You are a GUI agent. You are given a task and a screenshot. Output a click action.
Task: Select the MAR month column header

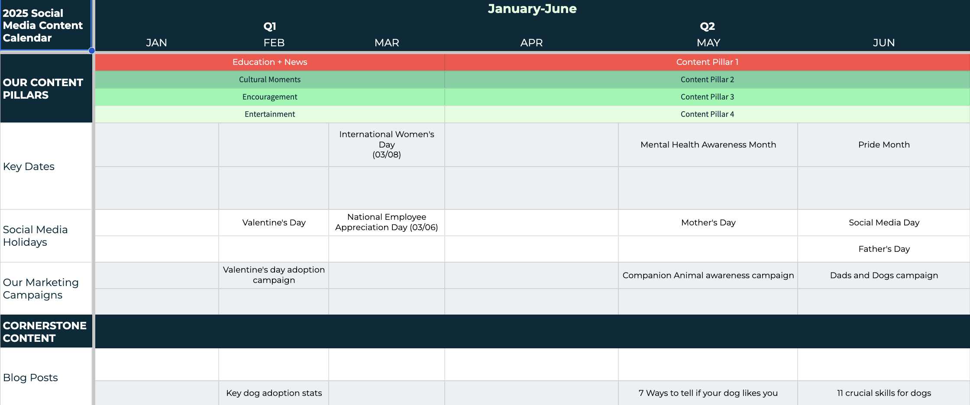tap(387, 43)
